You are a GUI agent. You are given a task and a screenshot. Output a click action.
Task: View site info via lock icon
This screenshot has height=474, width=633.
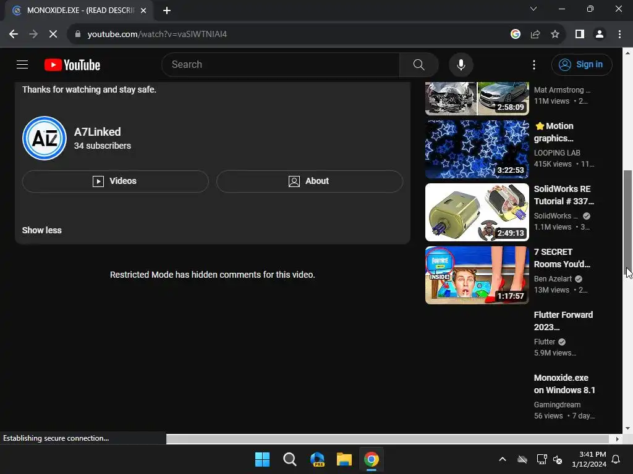coord(77,35)
